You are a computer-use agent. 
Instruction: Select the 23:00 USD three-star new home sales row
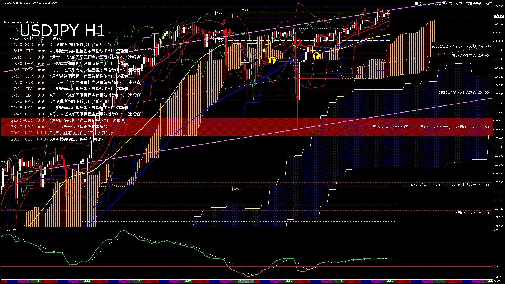(63, 133)
